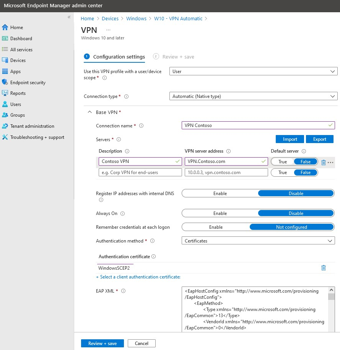This screenshot has width=340, height=350.
Task: Open the Endpoint security shield icon
Action: (5, 82)
